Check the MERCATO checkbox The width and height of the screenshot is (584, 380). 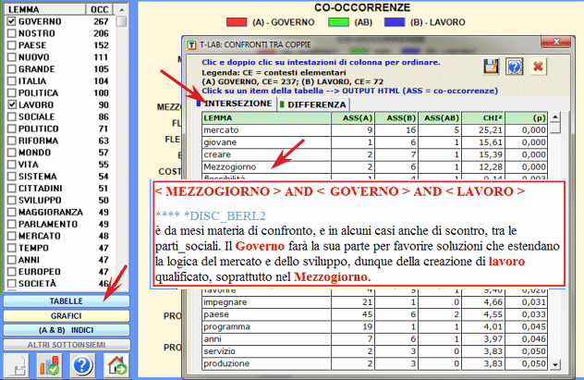coord(11,236)
